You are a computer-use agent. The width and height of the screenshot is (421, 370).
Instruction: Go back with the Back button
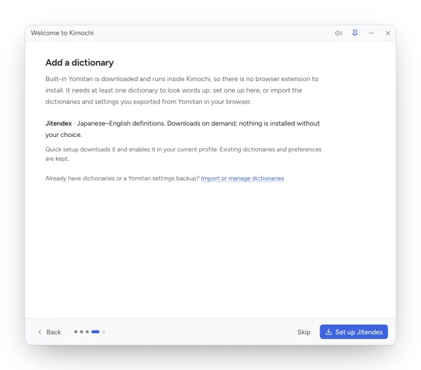50,332
